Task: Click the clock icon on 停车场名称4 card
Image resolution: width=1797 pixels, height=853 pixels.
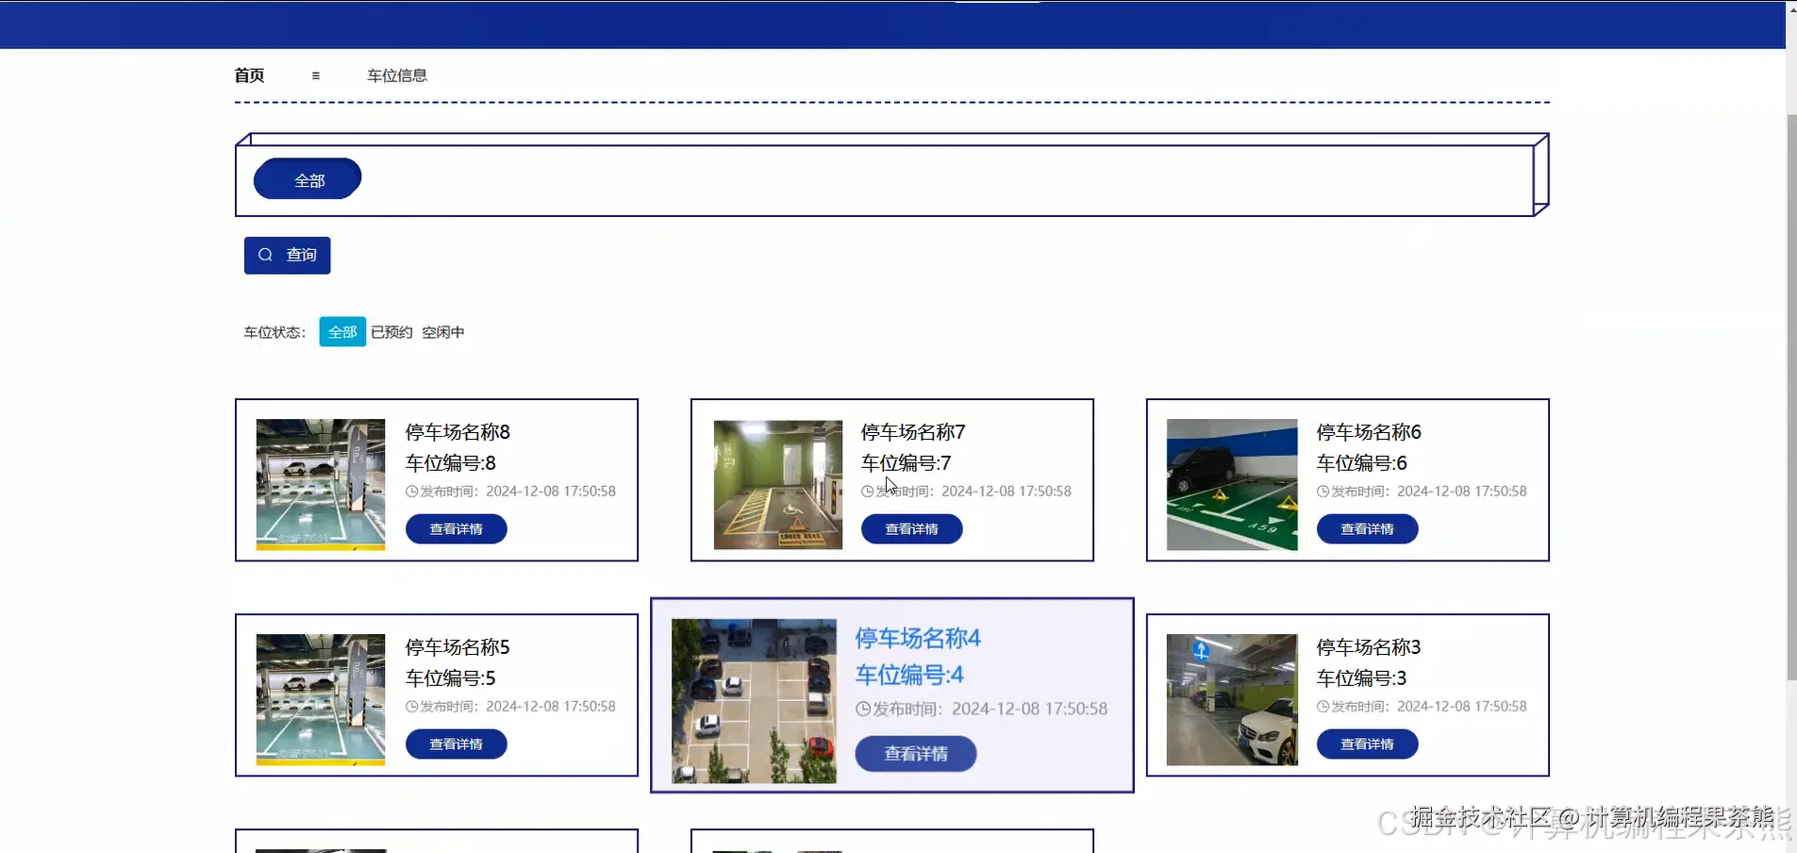Action: [863, 708]
